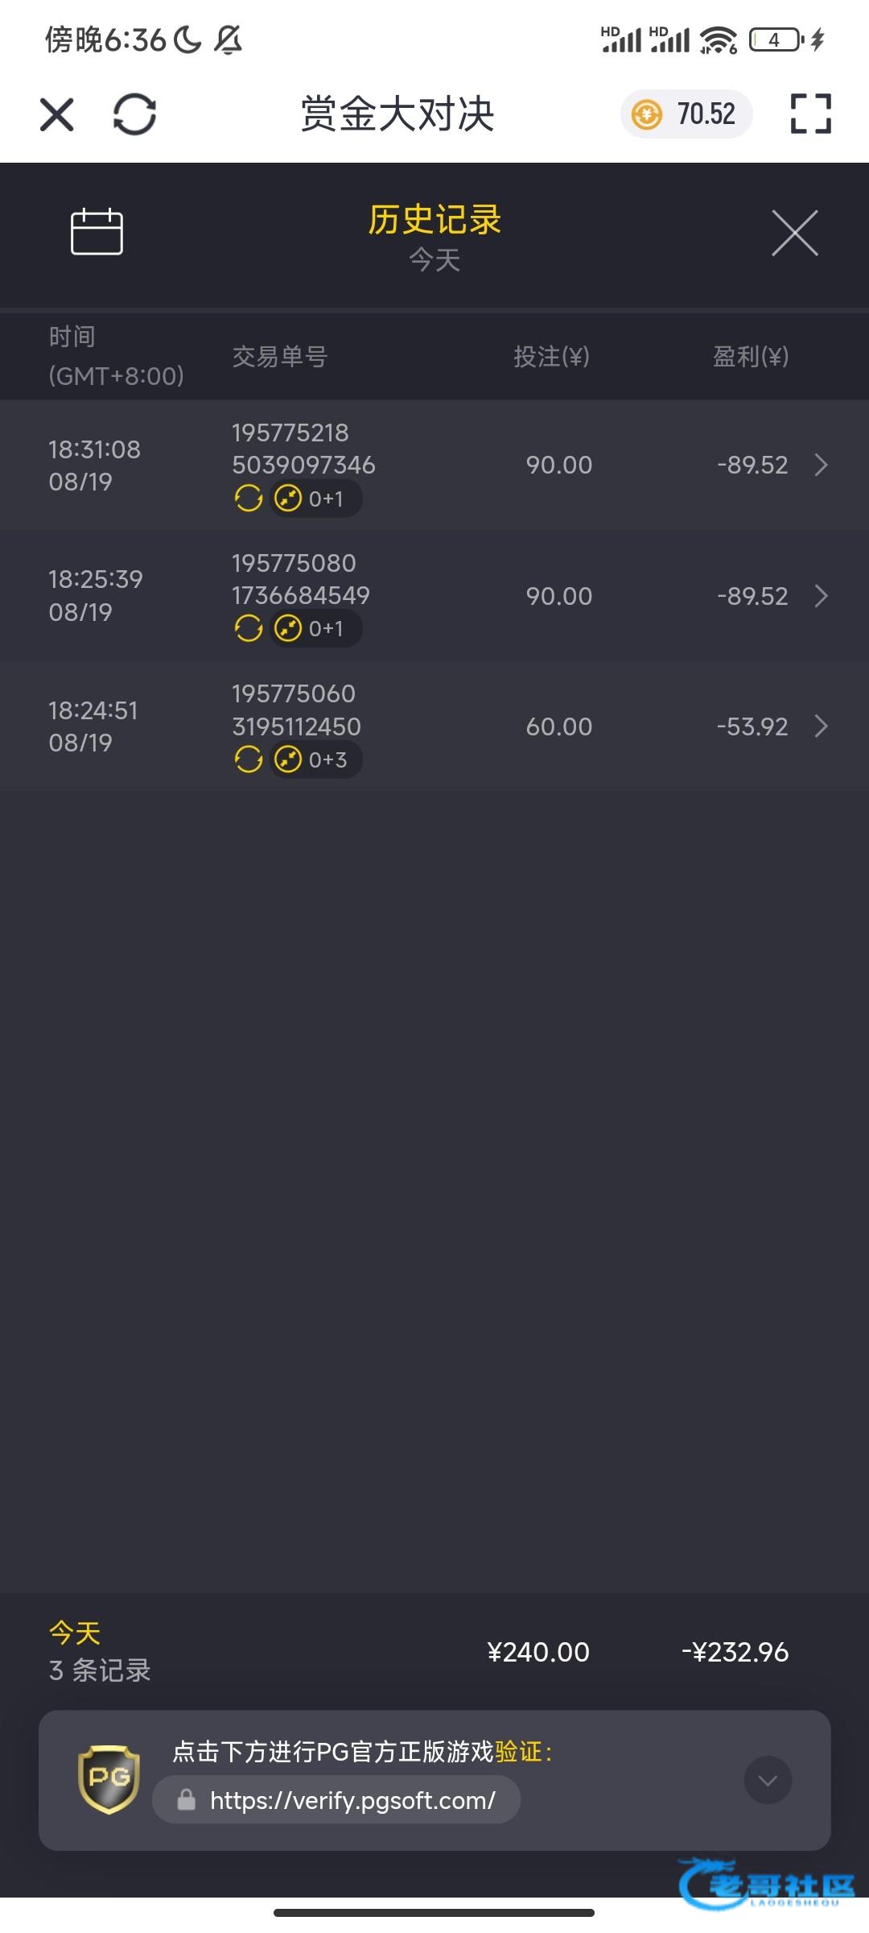
Task: Collapse the PG verification banner
Action: tap(768, 1780)
